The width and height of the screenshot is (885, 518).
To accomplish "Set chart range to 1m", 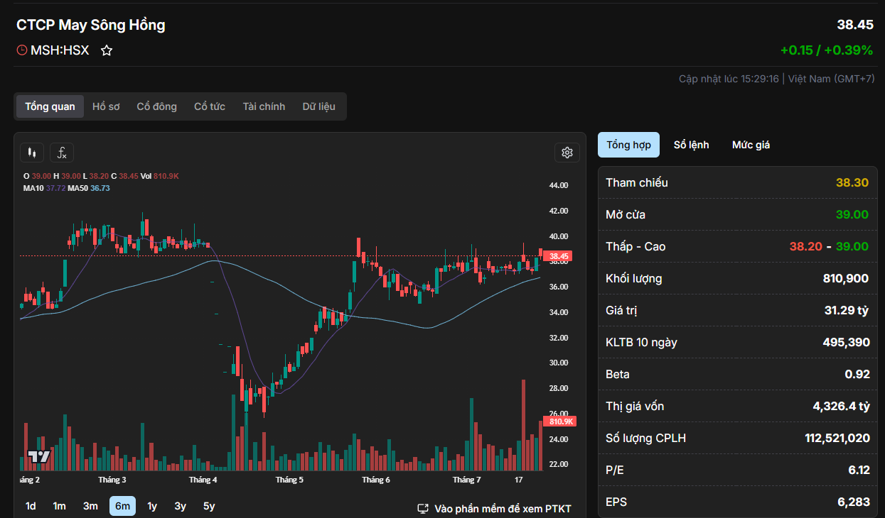I will tap(59, 506).
